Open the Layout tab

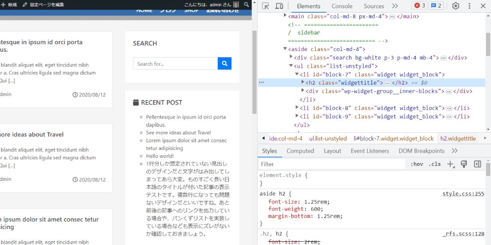click(333, 151)
